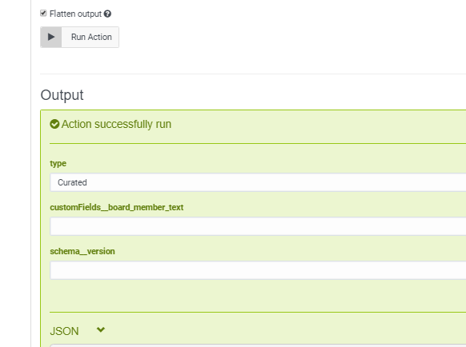Click the type field containing Curated

tap(258, 182)
